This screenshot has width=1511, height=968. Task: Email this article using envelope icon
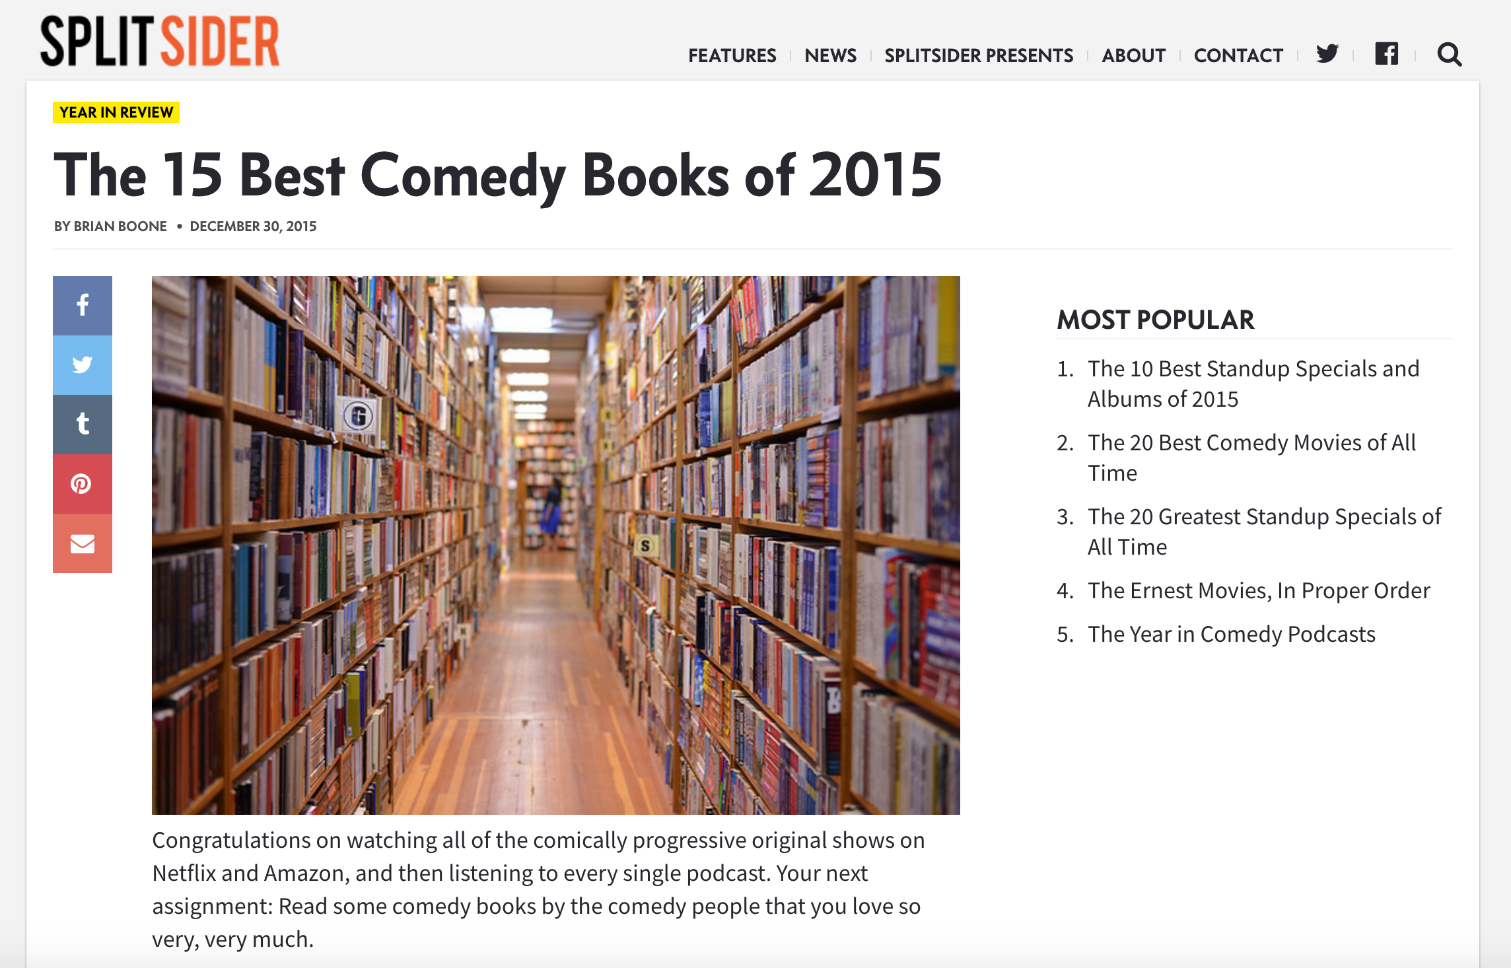[83, 543]
